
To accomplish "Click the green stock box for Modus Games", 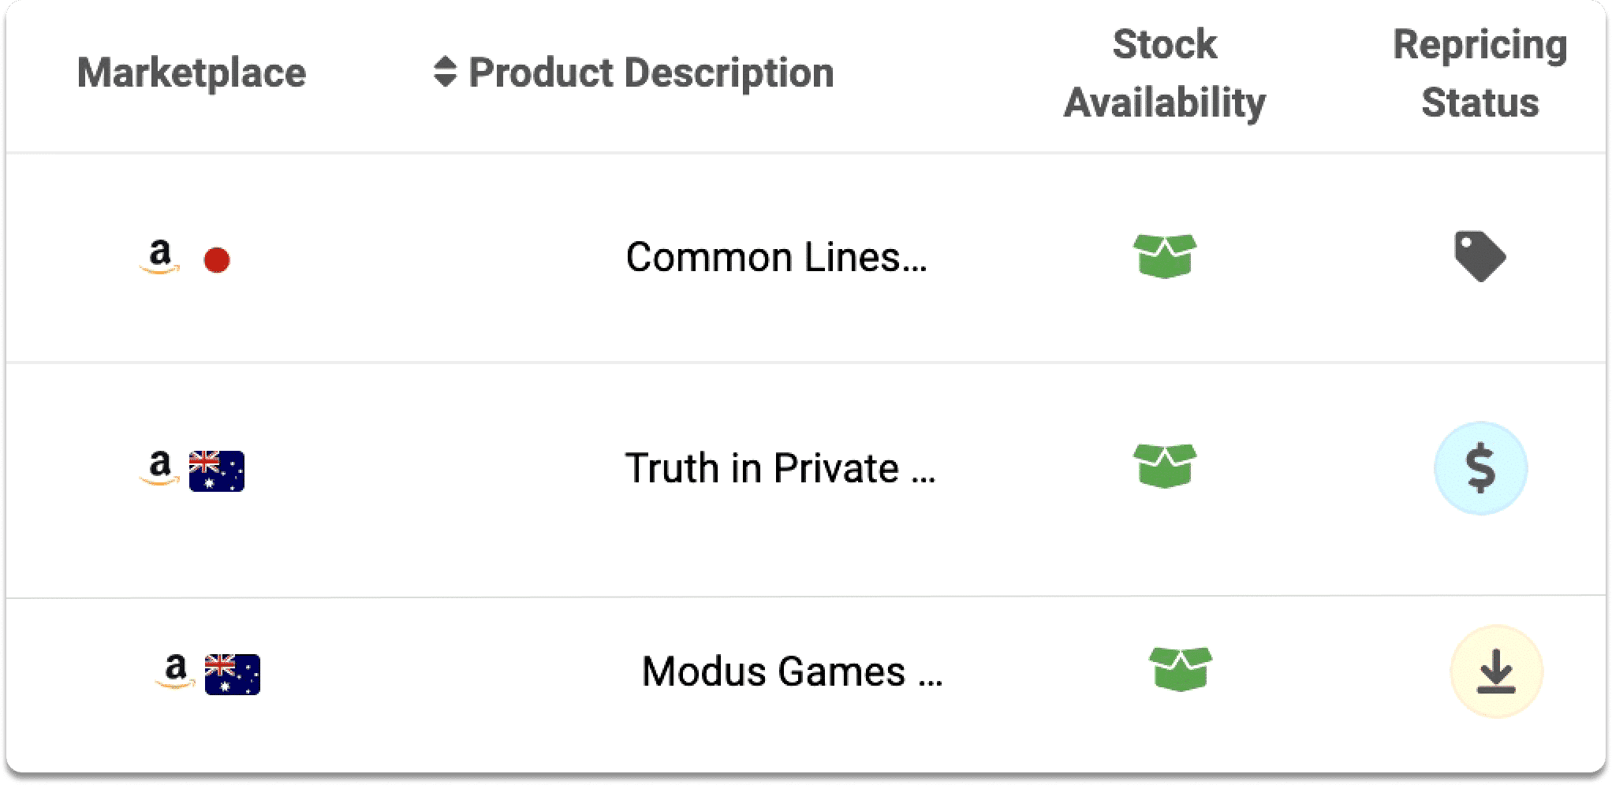I will (x=1181, y=669).
